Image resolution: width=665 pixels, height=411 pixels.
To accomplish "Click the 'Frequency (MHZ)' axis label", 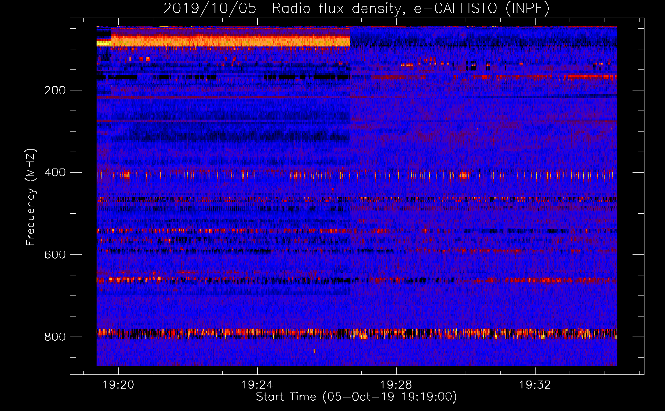I will click(x=31, y=197).
